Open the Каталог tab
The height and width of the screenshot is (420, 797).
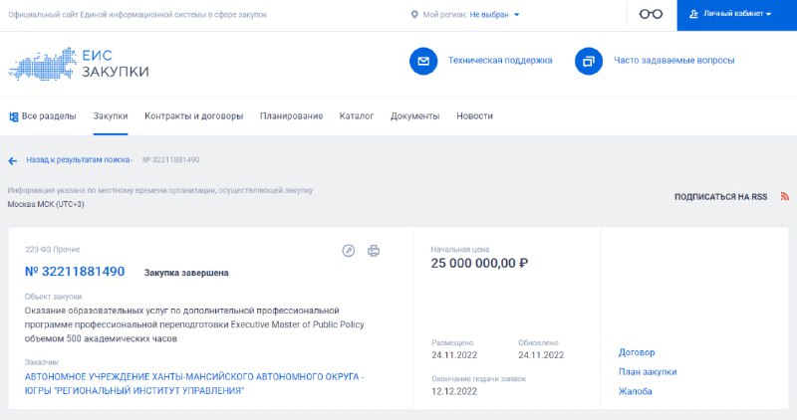click(357, 116)
